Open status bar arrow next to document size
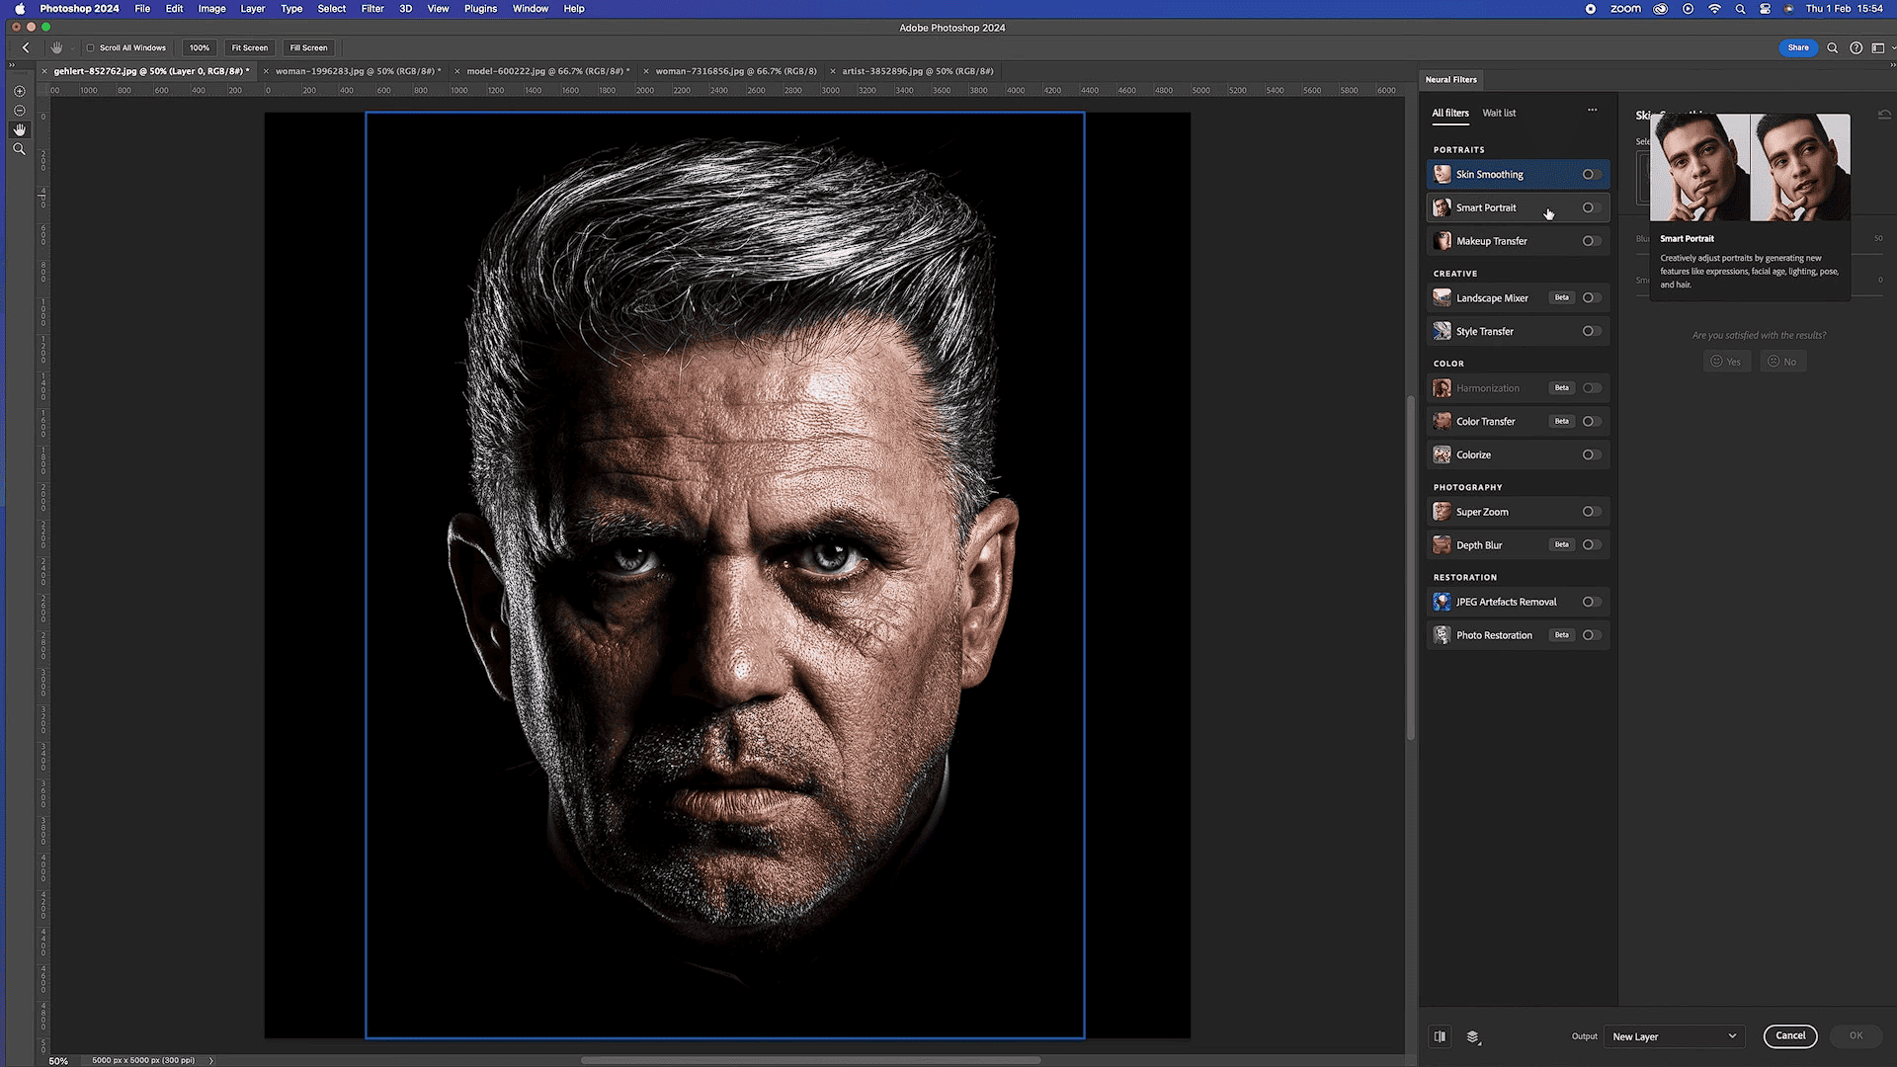Image resolution: width=1897 pixels, height=1067 pixels. pyautogui.click(x=210, y=1061)
